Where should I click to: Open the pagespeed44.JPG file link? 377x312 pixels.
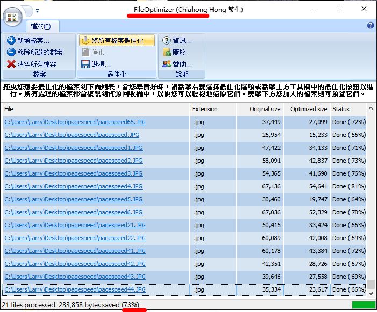[75, 290]
